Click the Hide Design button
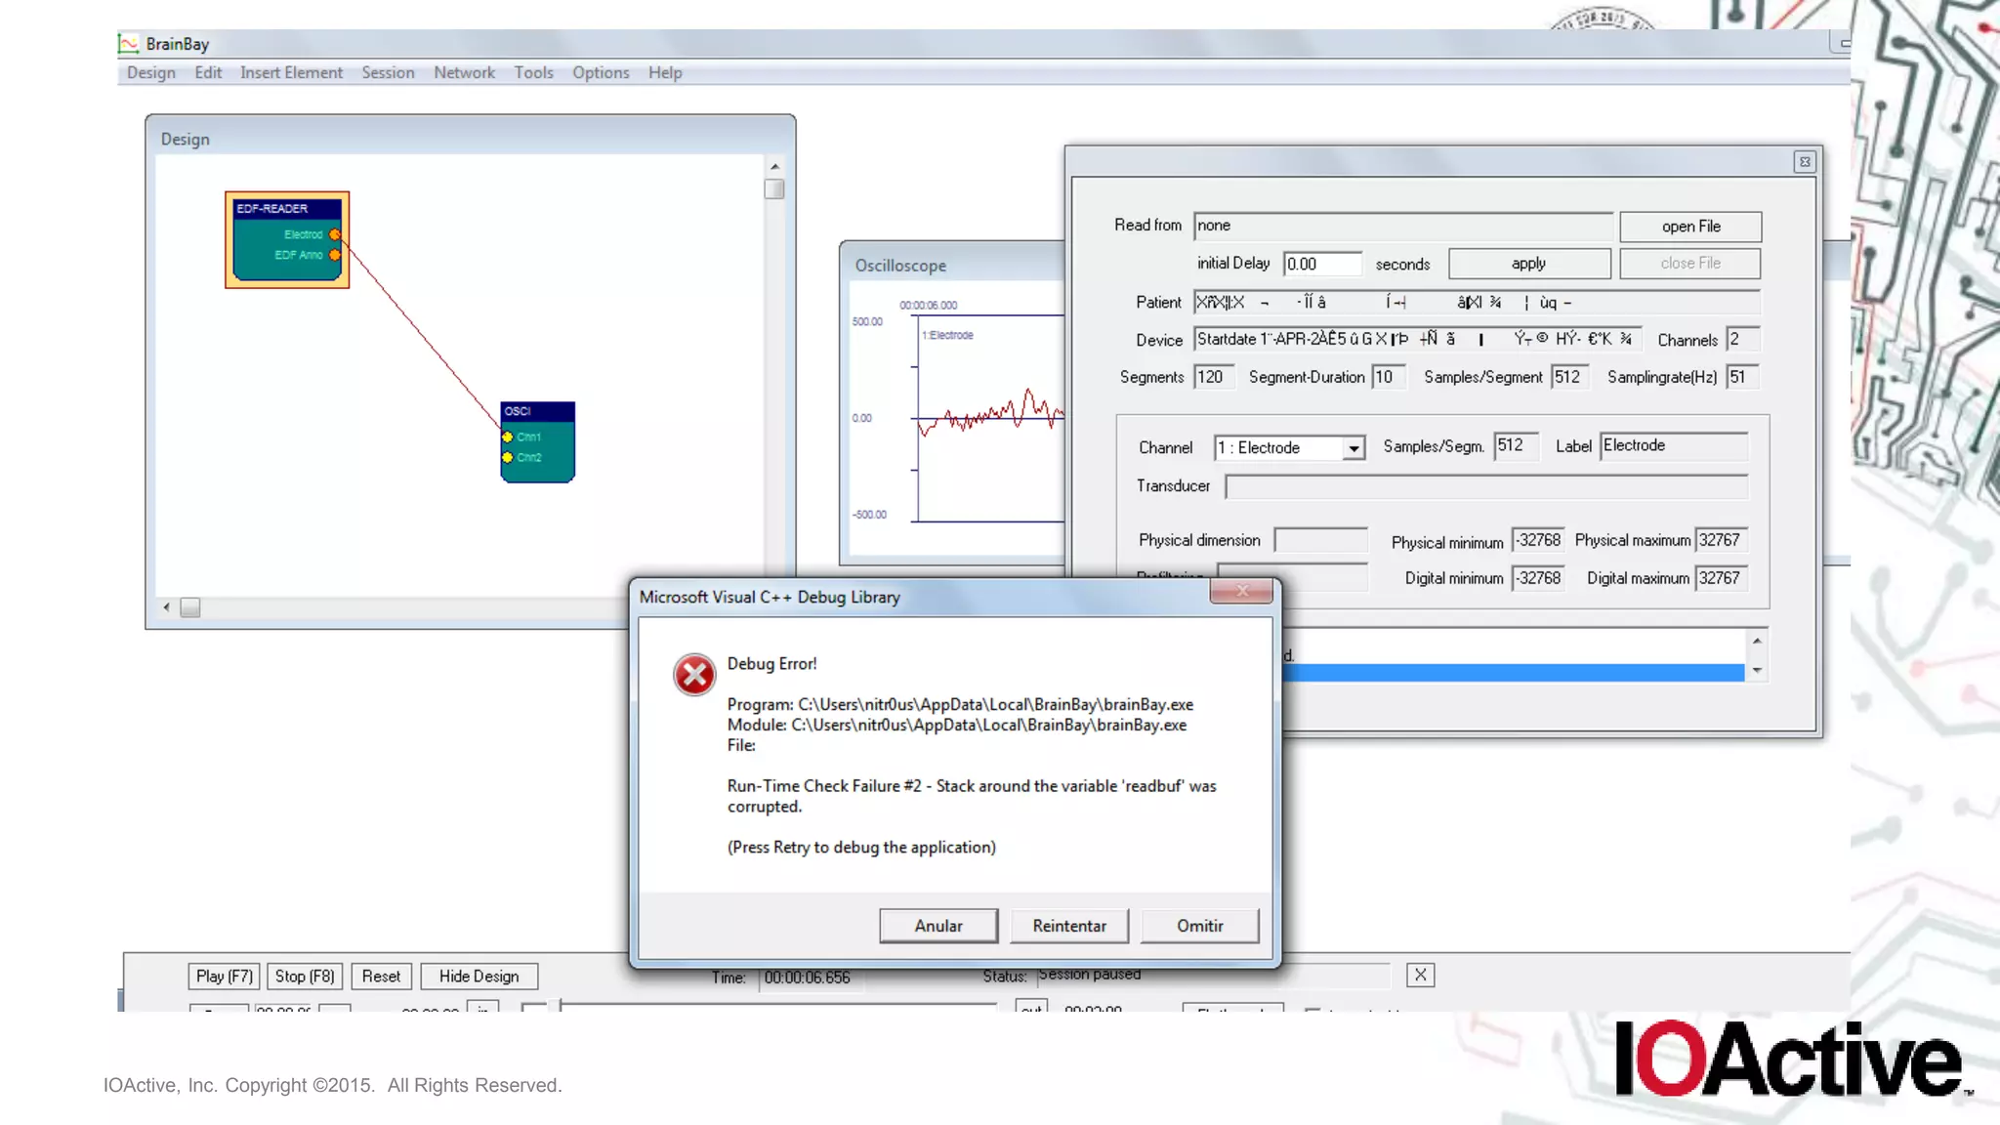Image resolution: width=2000 pixels, height=1125 pixels. pyautogui.click(x=479, y=977)
